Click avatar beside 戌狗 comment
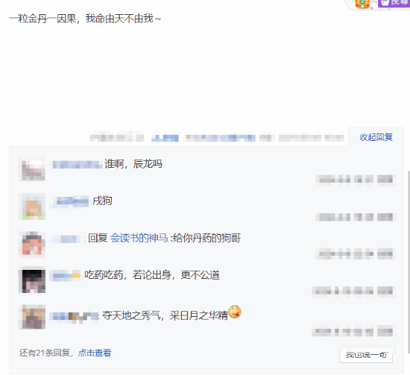This screenshot has height=375, width=410. [x=32, y=207]
